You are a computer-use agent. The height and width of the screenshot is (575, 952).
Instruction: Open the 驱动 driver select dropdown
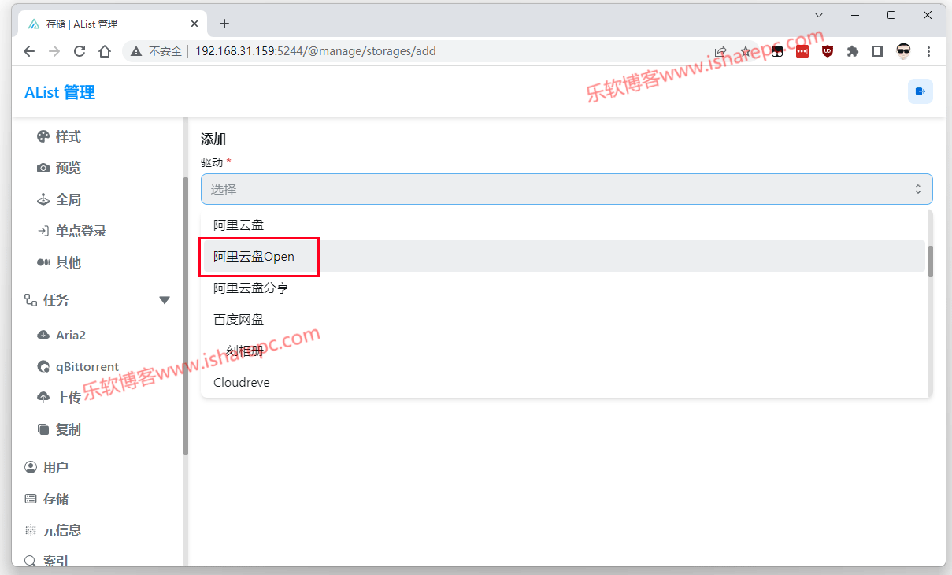point(567,189)
